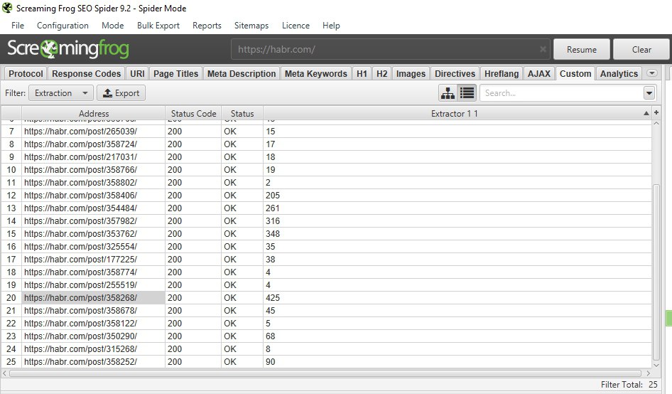672x394 pixels.
Task: Switch to the Analytics tab
Action: tap(619, 74)
